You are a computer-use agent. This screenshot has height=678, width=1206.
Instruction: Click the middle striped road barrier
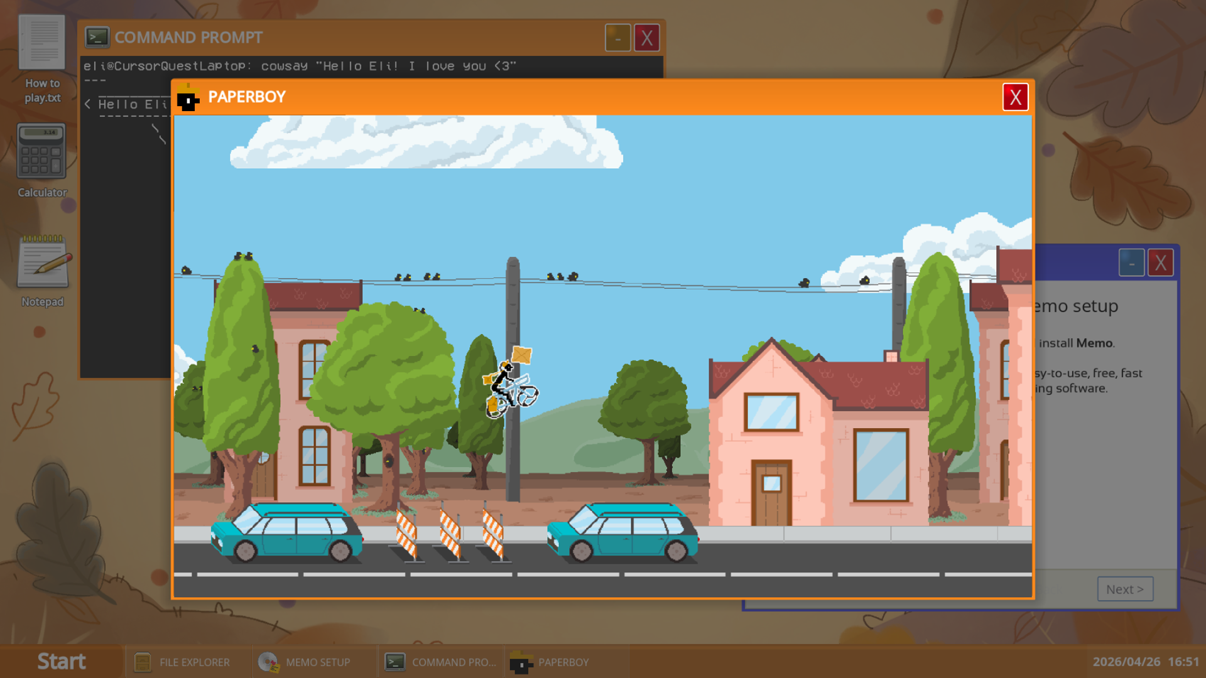[450, 534]
